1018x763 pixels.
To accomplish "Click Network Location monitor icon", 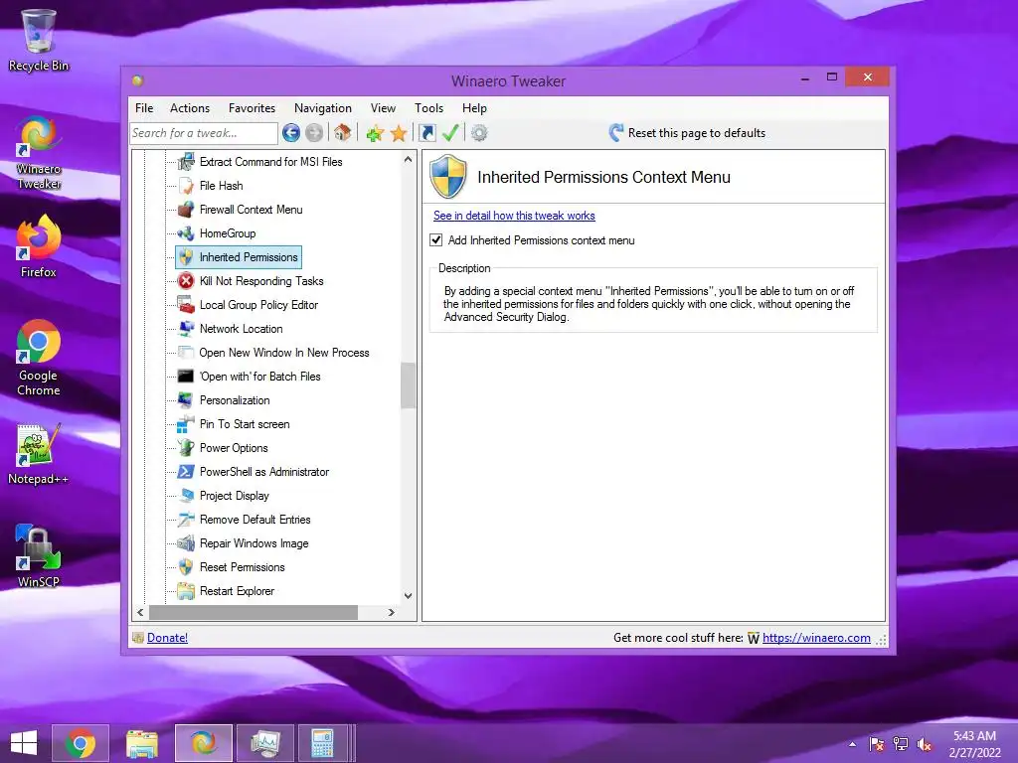I will click(x=186, y=329).
